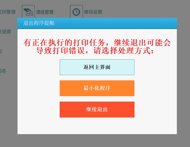
Task: Click the cut-off menu item above 日志
Action: (1, 51)
